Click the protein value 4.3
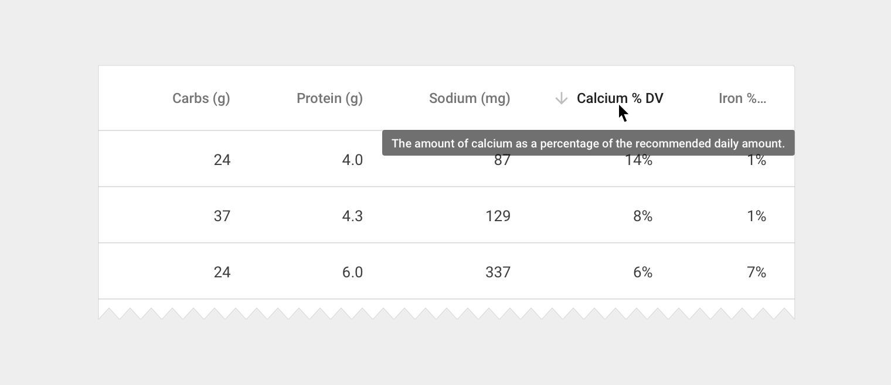 pos(352,216)
